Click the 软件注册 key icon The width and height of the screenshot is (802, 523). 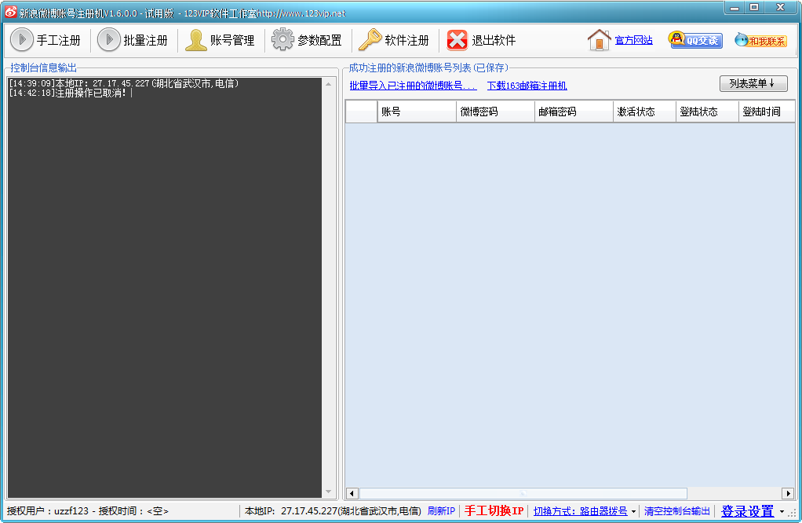coord(370,40)
